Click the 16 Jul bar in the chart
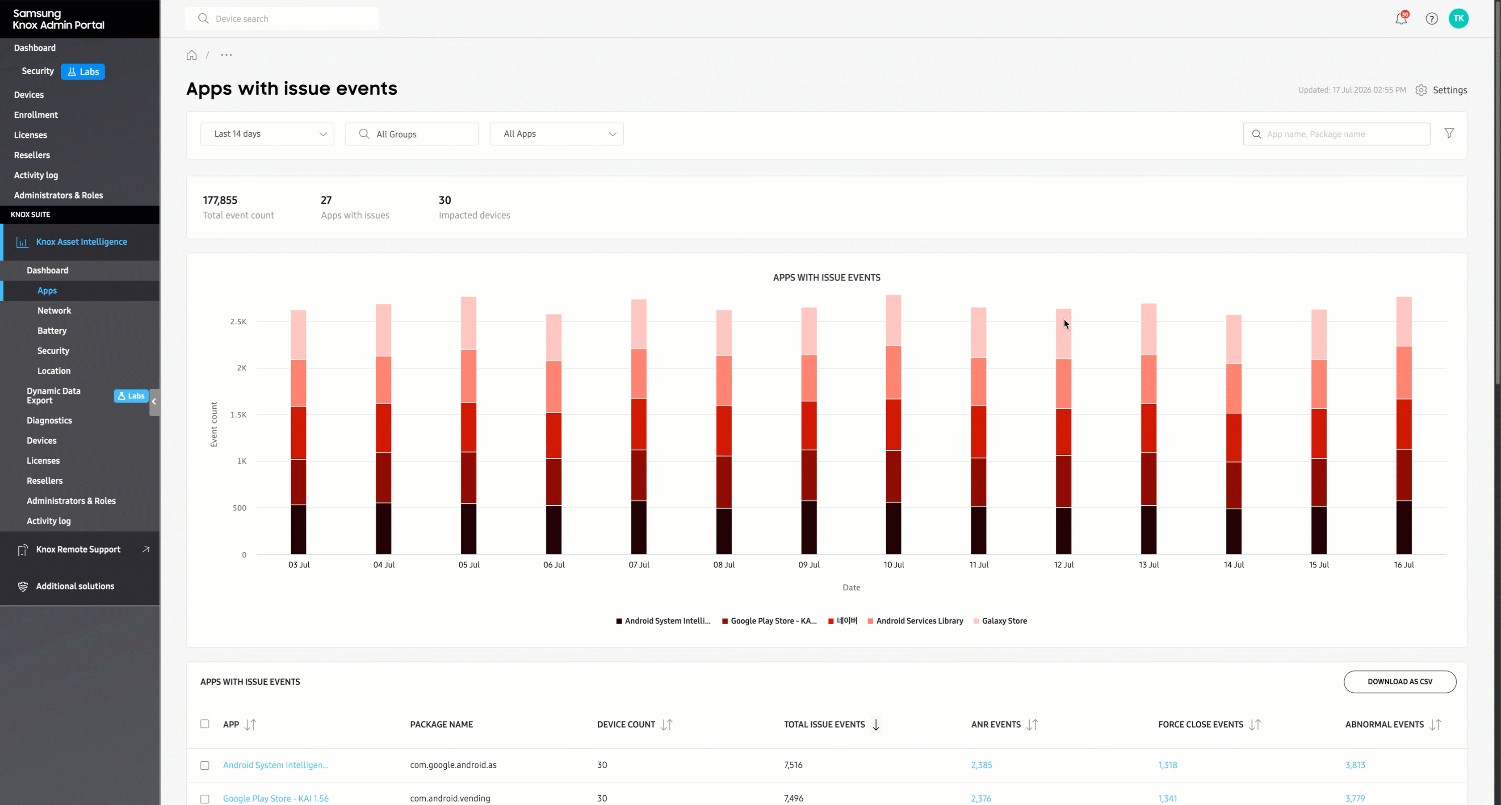Screen dimensions: 1501x805 point(1404,426)
